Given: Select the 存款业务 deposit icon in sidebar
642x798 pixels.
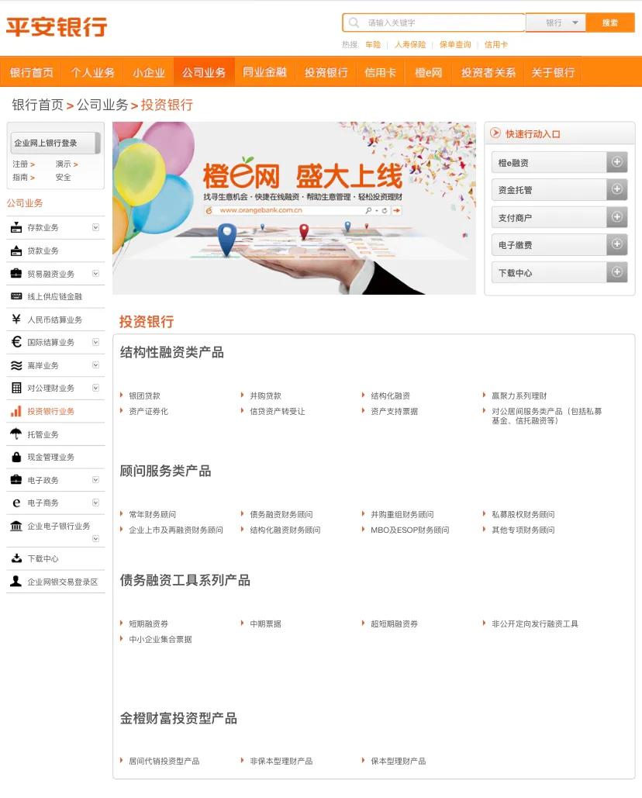Looking at the screenshot, I should coord(17,227).
